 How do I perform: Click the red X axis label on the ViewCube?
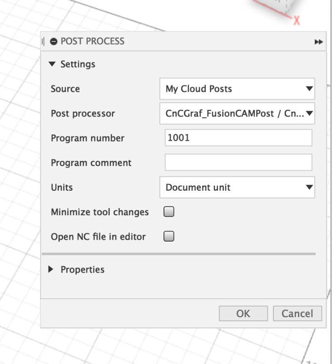297,20
